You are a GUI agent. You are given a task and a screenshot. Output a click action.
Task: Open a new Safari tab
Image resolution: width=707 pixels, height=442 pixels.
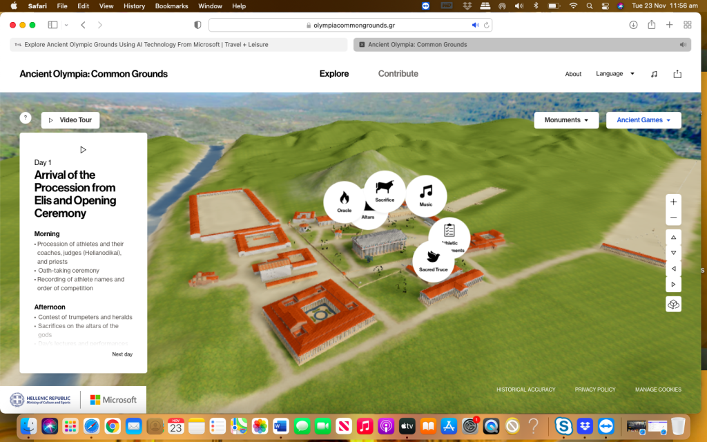click(670, 25)
